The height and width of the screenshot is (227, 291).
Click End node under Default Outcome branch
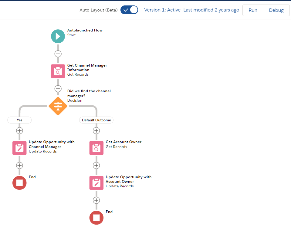pyautogui.click(x=96, y=218)
